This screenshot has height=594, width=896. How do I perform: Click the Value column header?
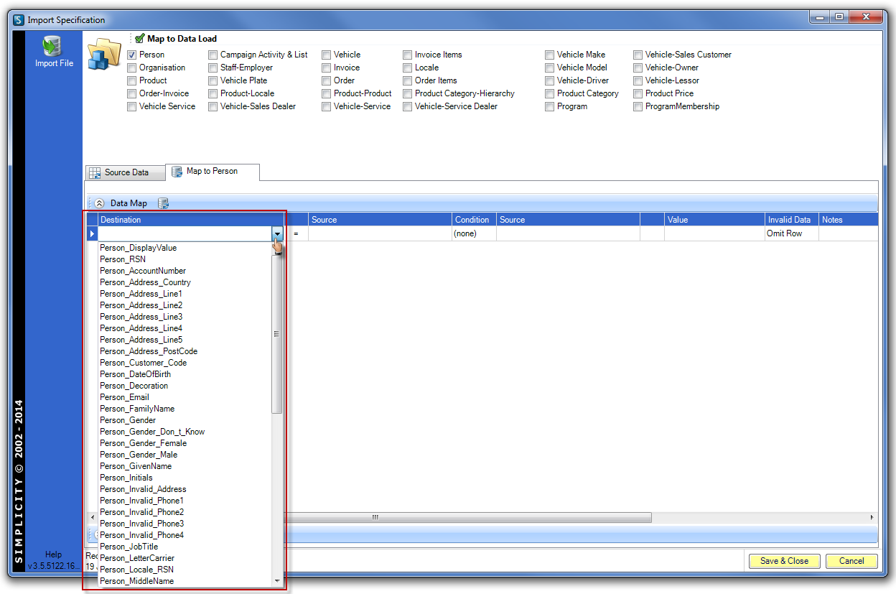(714, 220)
